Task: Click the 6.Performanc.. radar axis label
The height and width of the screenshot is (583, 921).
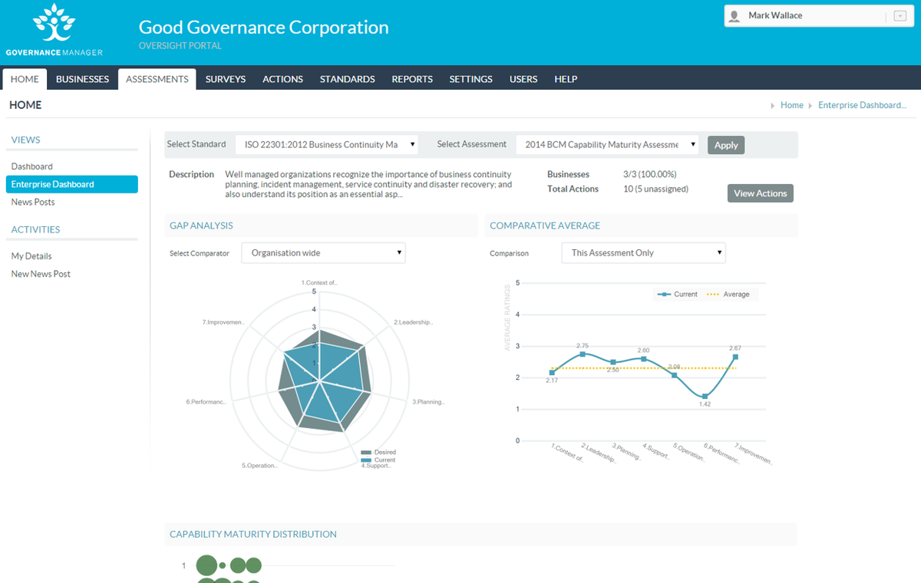Action: click(207, 401)
